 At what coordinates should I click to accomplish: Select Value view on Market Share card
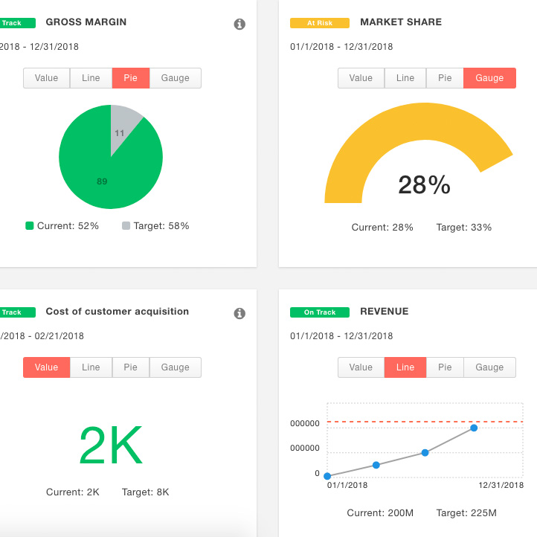pyautogui.click(x=361, y=78)
